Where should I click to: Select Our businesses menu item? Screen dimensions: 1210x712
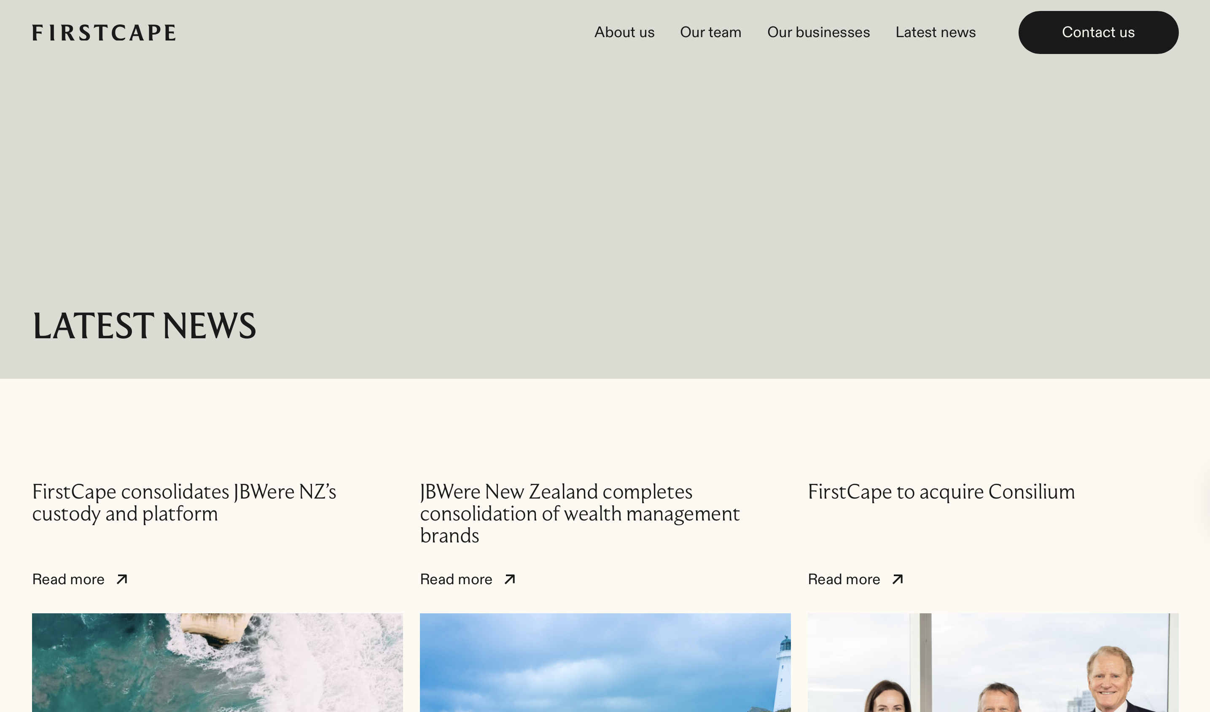pos(818,32)
